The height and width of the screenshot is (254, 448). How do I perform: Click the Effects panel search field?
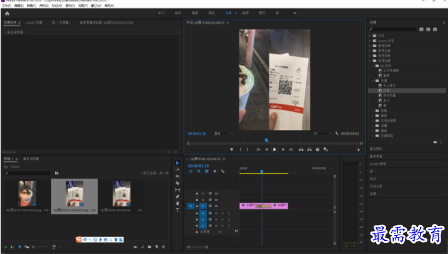tap(393, 29)
